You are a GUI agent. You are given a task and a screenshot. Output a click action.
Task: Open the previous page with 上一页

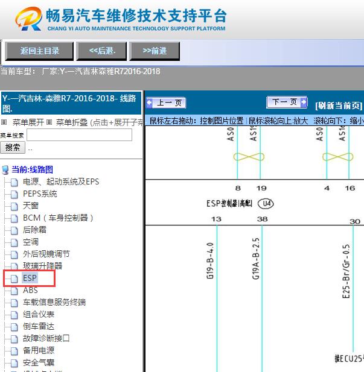[166, 102]
